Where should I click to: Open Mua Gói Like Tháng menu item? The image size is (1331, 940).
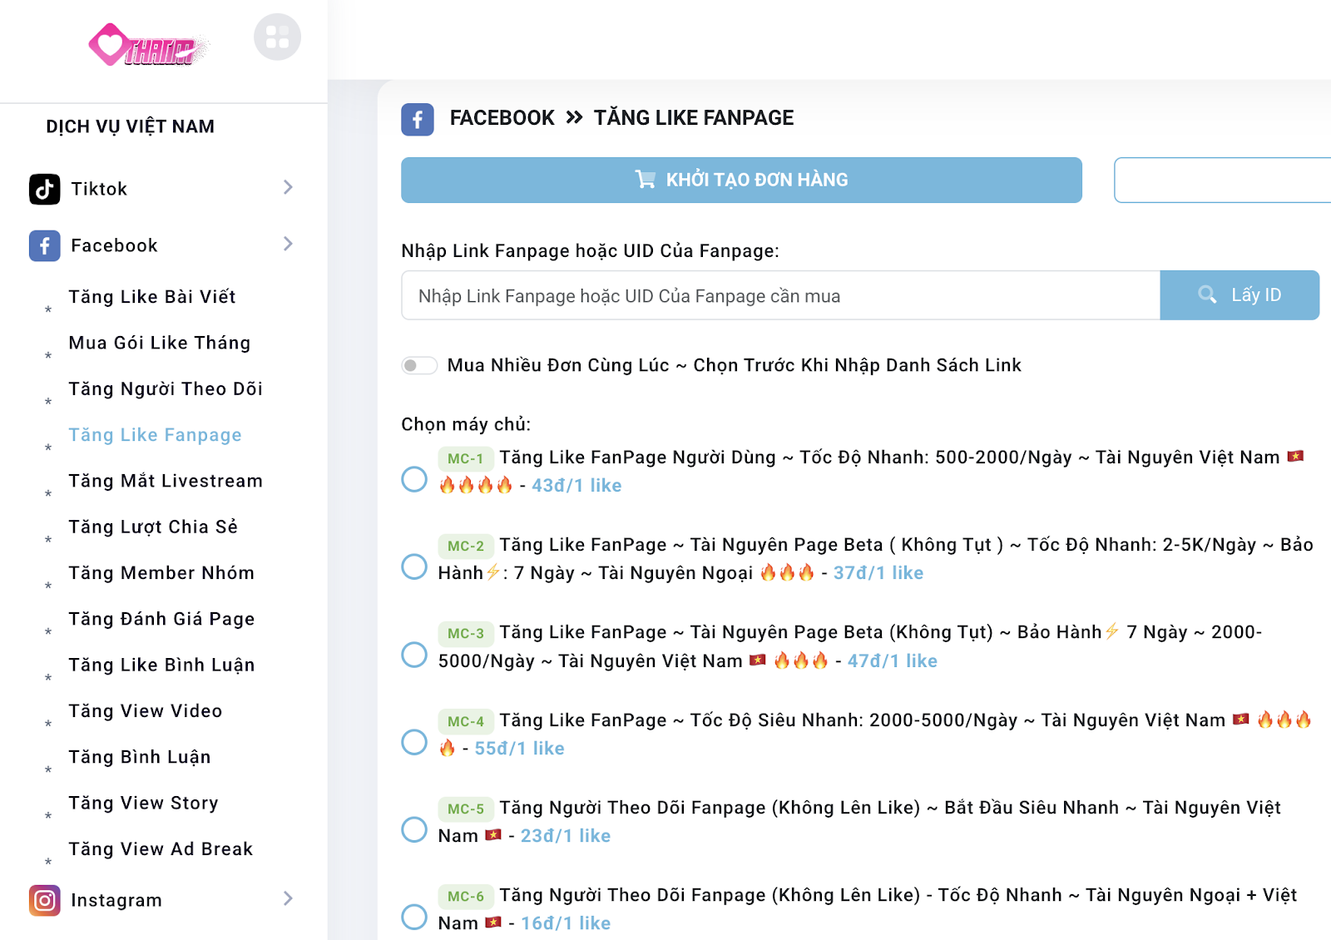(159, 343)
